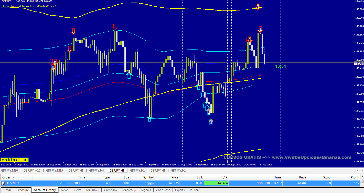This screenshot has height=193, width=364.
Task: Open the Journal tab in terminal
Action: (194, 190)
